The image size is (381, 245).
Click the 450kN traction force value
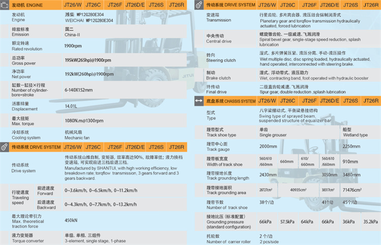click(x=71, y=221)
